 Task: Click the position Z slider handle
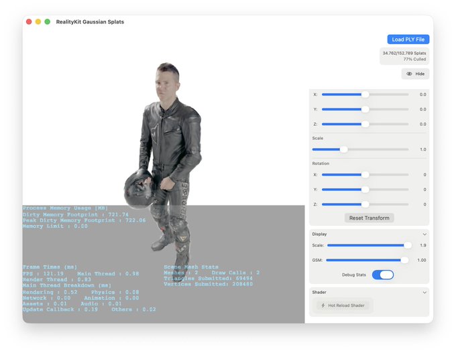coord(365,124)
